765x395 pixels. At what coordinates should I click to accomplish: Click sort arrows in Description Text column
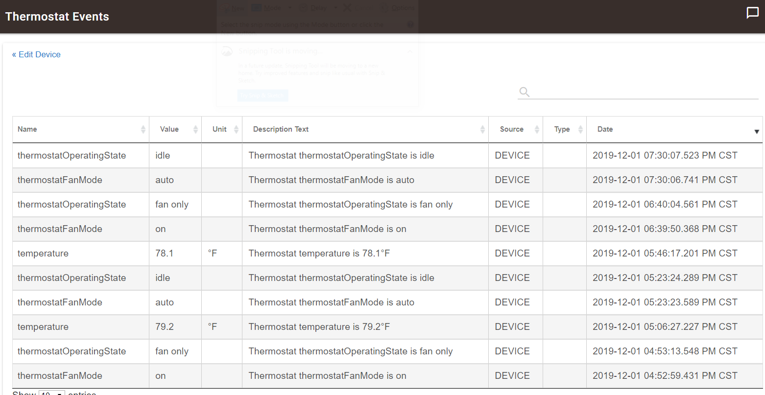[x=482, y=129]
